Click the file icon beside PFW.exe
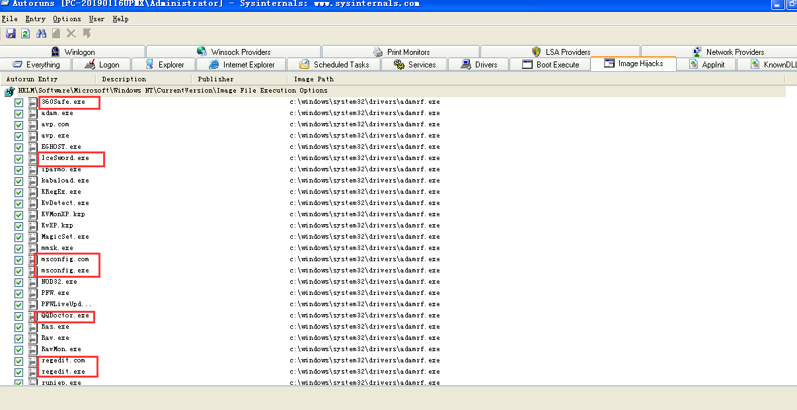 pyautogui.click(x=32, y=294)
